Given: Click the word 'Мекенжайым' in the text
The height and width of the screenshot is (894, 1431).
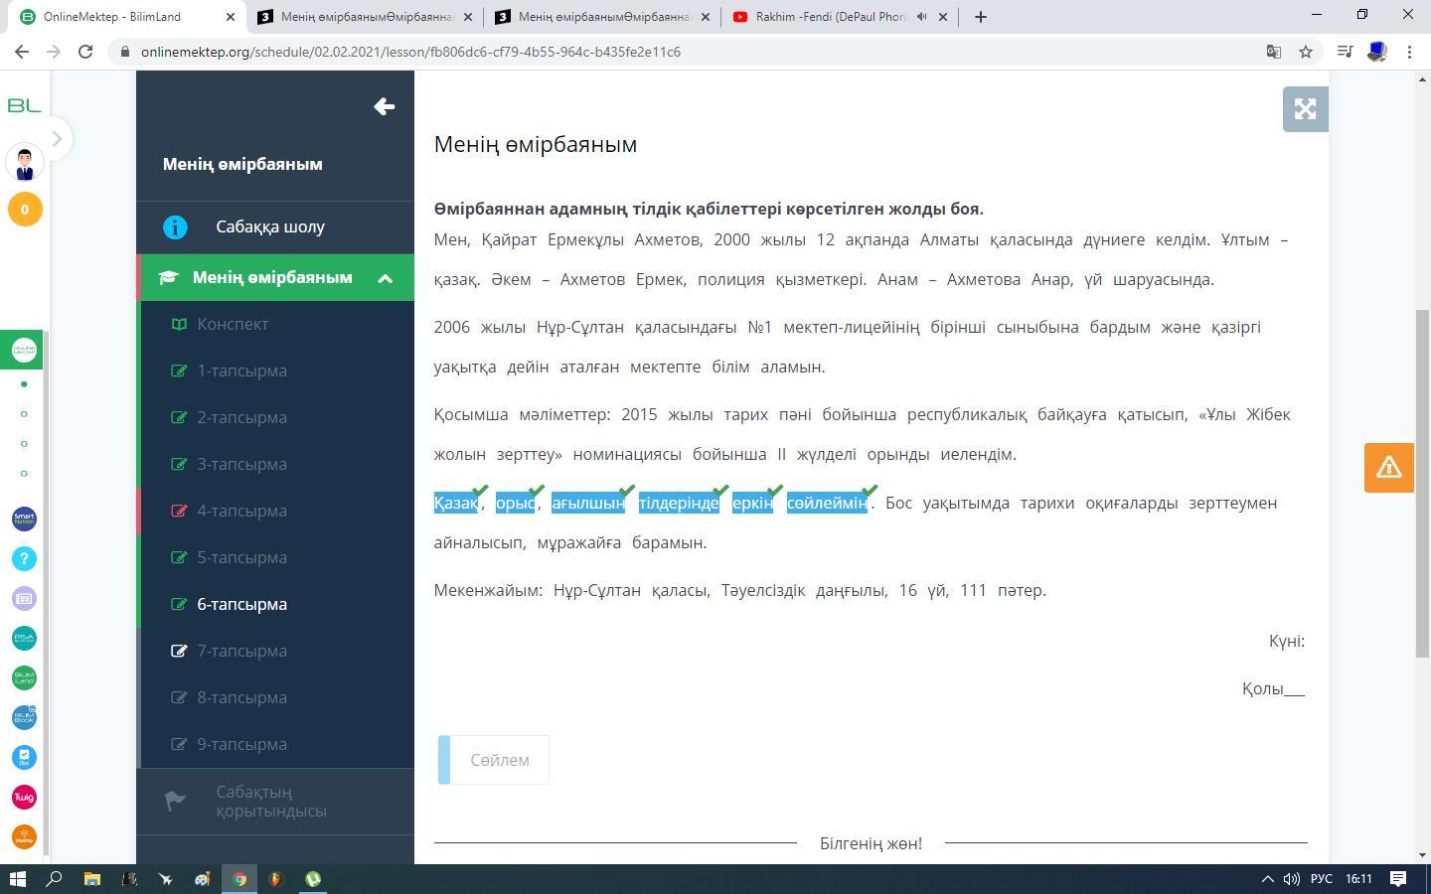Looking at the screenshot, I should click(x=489, y=590).
